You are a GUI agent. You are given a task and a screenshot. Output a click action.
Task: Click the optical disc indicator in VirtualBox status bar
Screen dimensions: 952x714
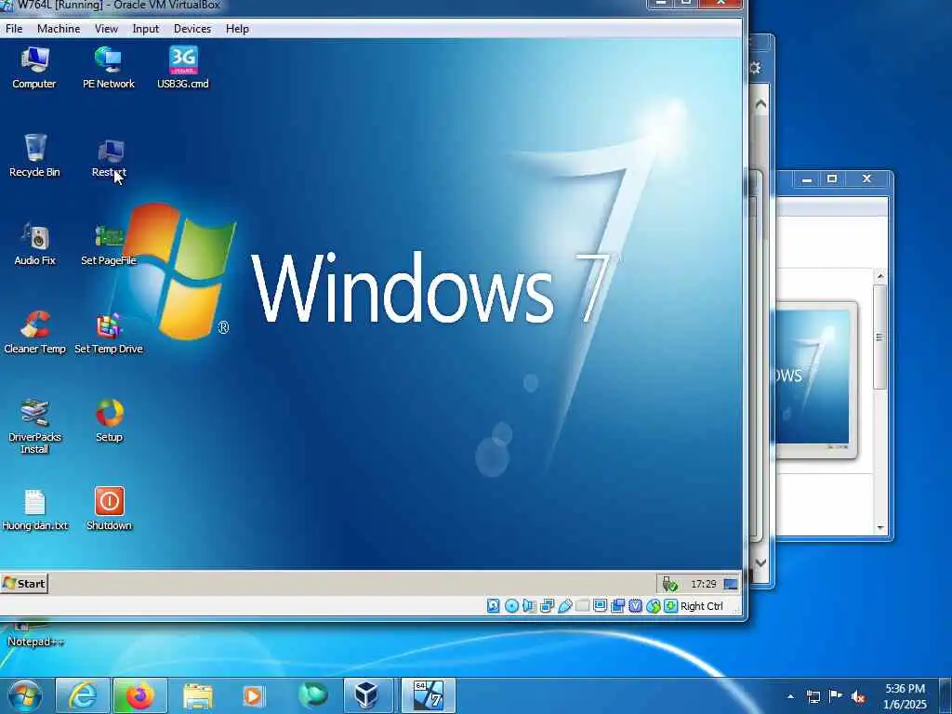point(511,606)
